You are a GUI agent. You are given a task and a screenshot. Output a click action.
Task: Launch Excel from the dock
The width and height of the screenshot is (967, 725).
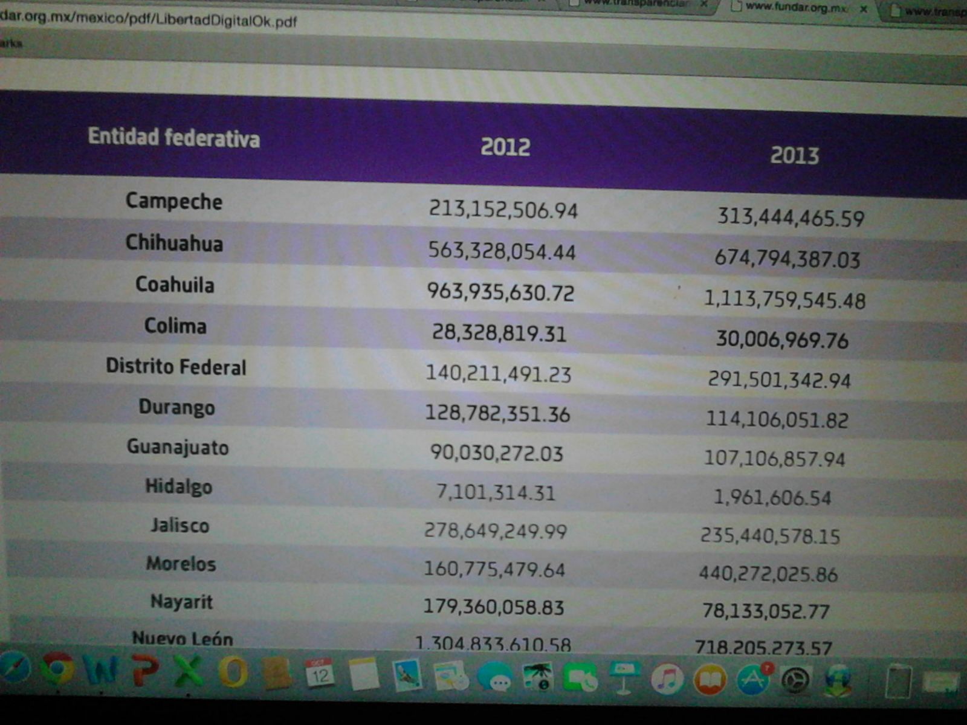(x=189, y=672)
